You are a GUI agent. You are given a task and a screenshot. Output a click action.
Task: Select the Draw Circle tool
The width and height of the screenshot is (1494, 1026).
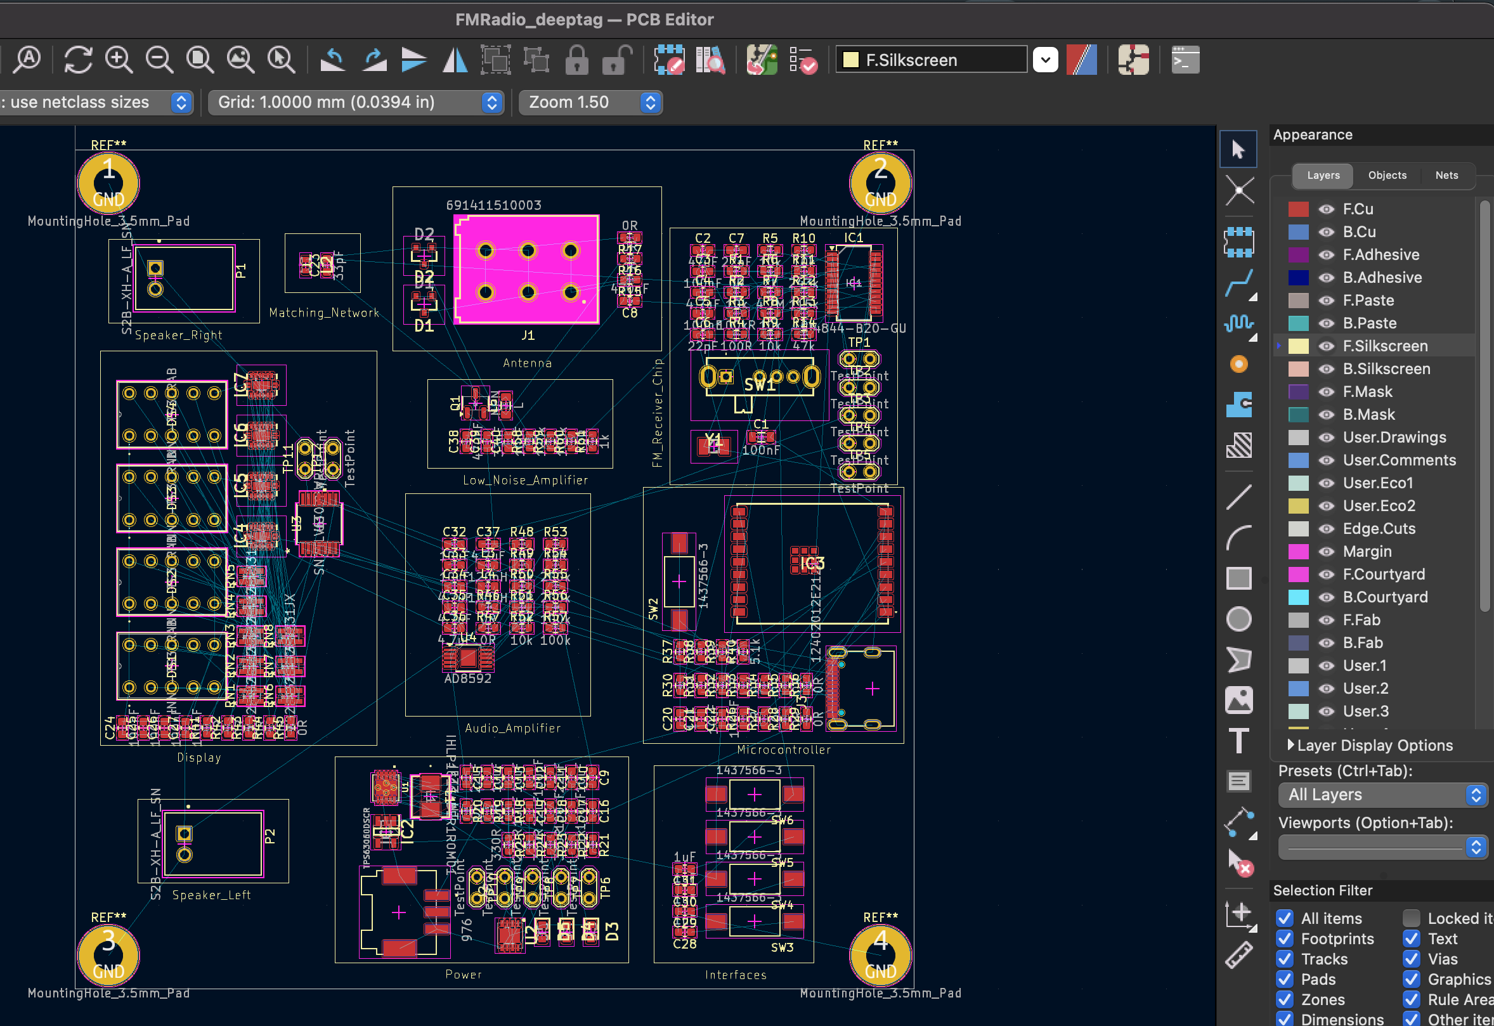tap(1239, 619)
